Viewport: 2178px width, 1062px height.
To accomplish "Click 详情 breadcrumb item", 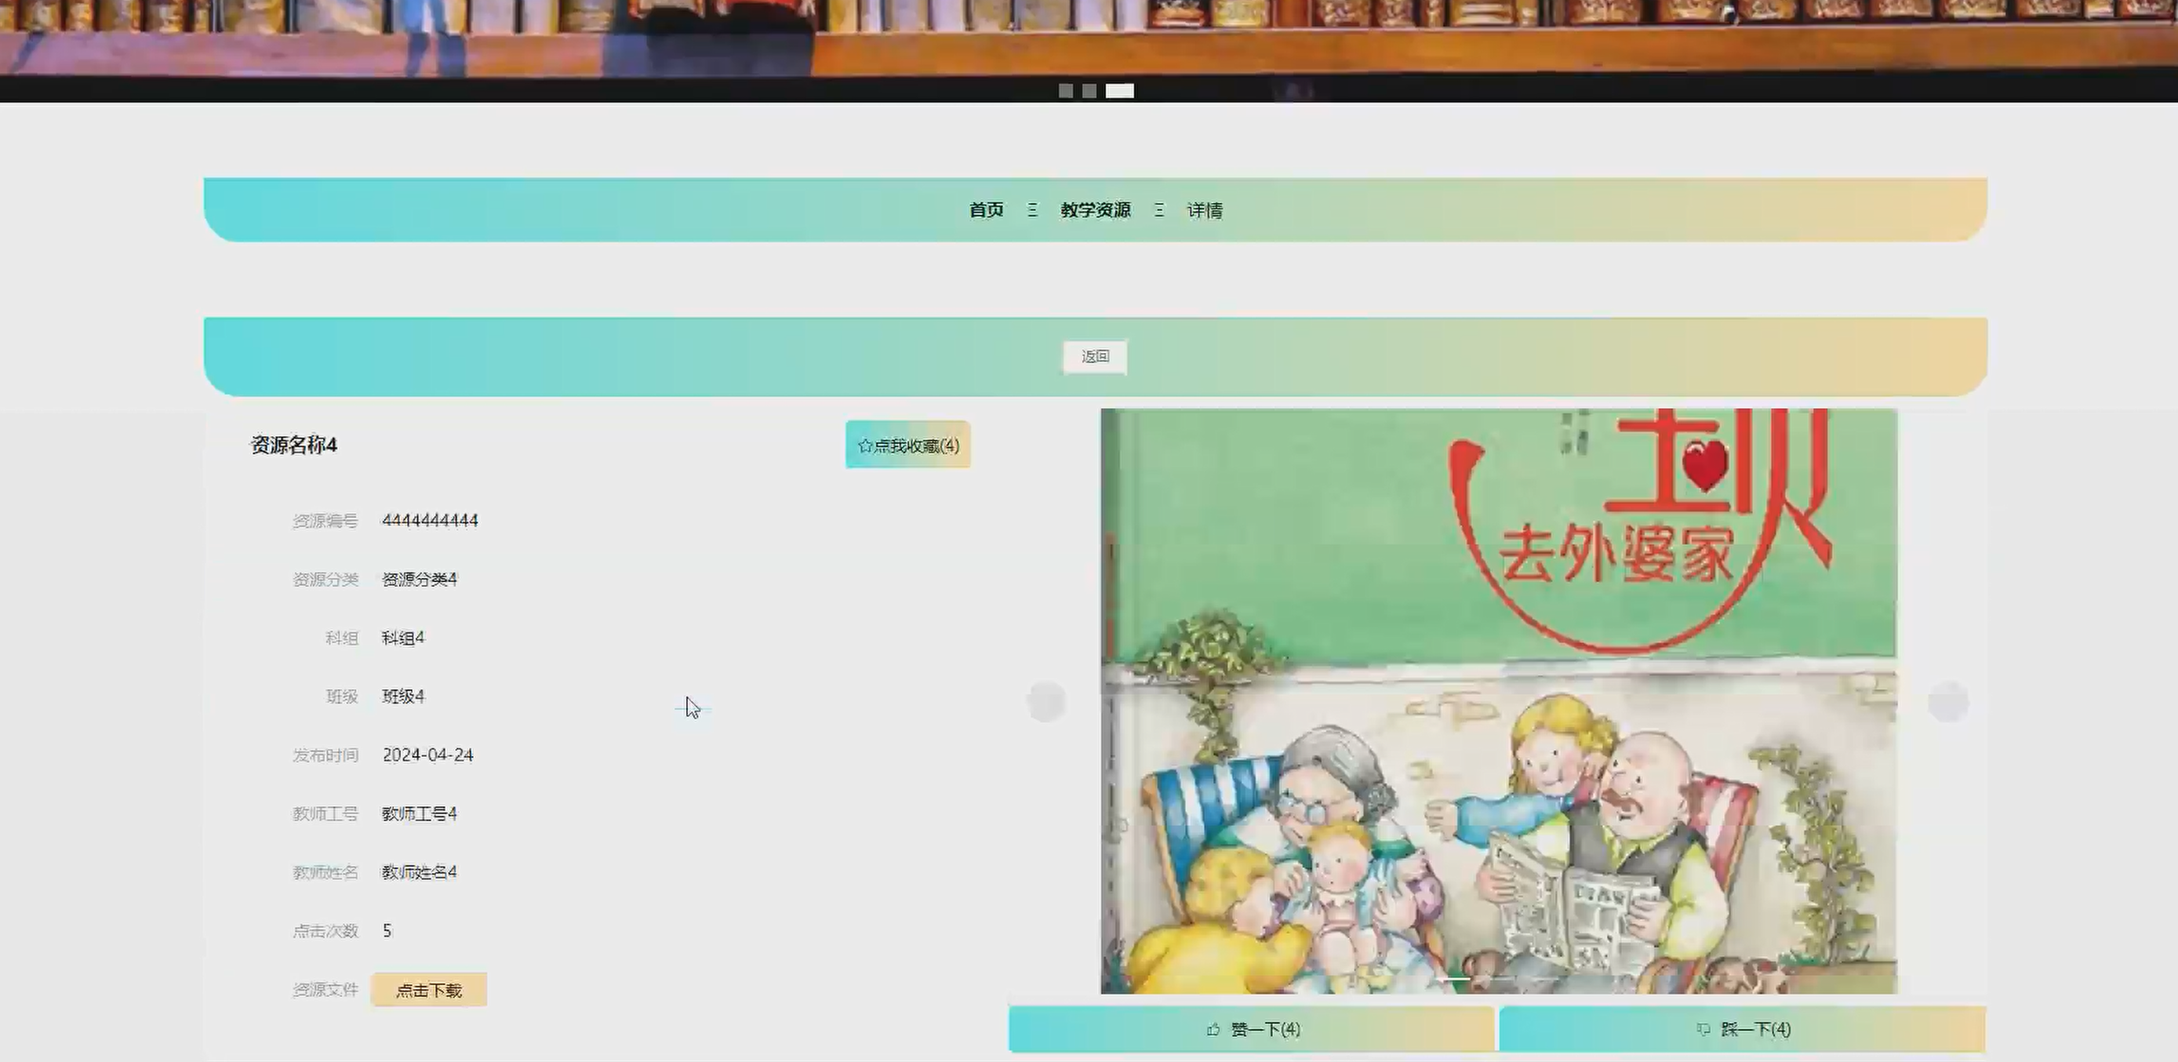I will [1205, 209].
